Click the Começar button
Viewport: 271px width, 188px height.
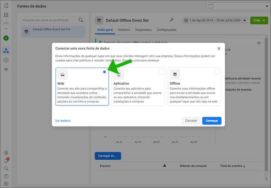(x=212, y=121)
